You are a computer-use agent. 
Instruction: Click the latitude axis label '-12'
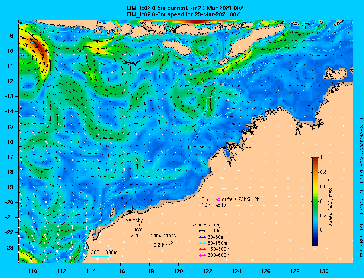(x=10, y=81)
